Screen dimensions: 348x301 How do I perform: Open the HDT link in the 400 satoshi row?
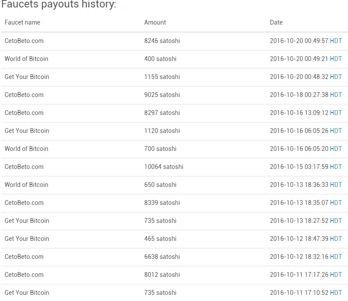(x=336, y=59)
